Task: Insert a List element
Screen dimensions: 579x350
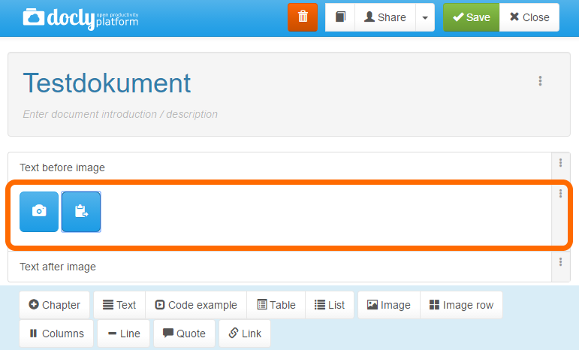Action: click(330, 305)
